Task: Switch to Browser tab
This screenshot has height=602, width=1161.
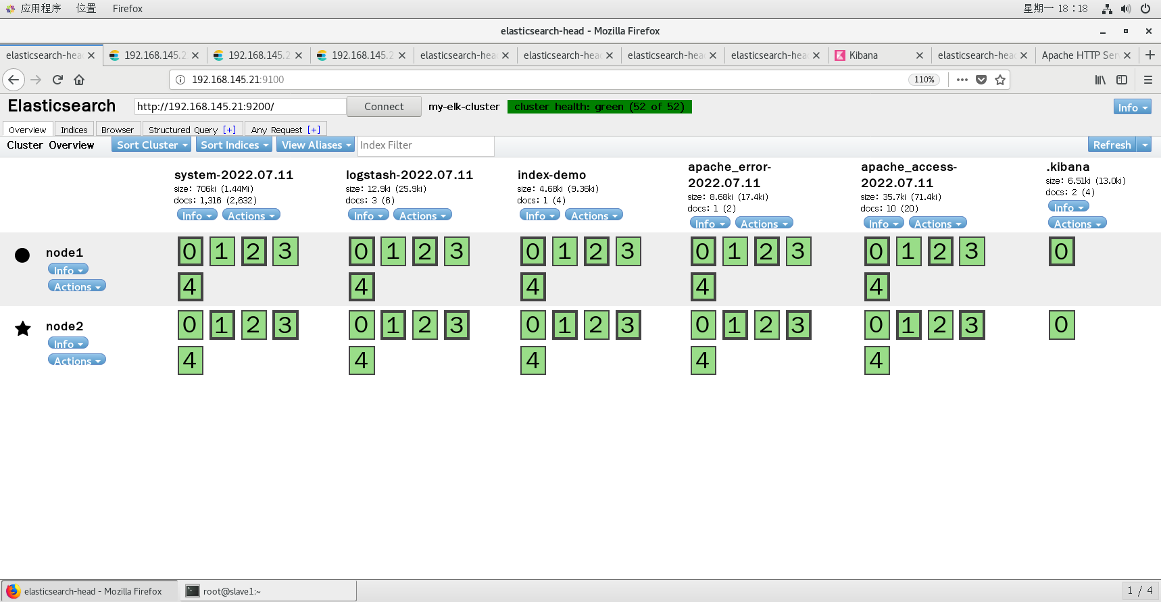Action: coord(118,129)
